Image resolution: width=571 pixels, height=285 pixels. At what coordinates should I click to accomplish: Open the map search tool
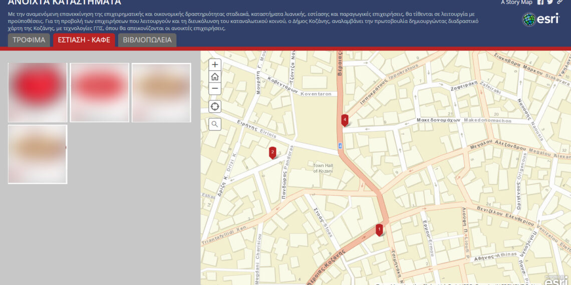tap(215, 124)
